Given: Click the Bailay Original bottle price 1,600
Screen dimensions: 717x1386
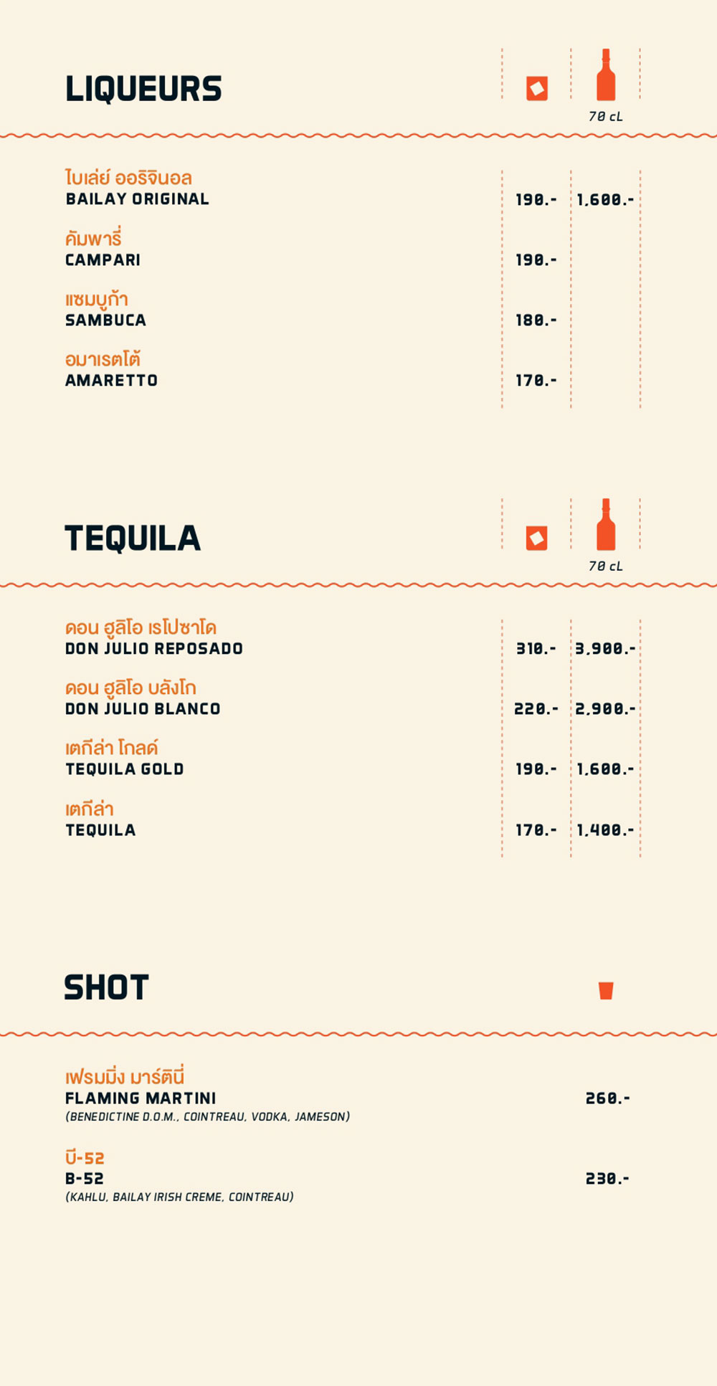Looking at the screenshot, I should click(x=605, y=200).
